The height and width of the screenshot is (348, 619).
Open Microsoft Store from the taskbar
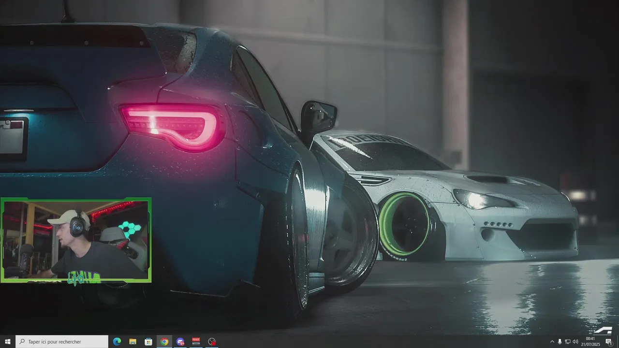(148, 342)
